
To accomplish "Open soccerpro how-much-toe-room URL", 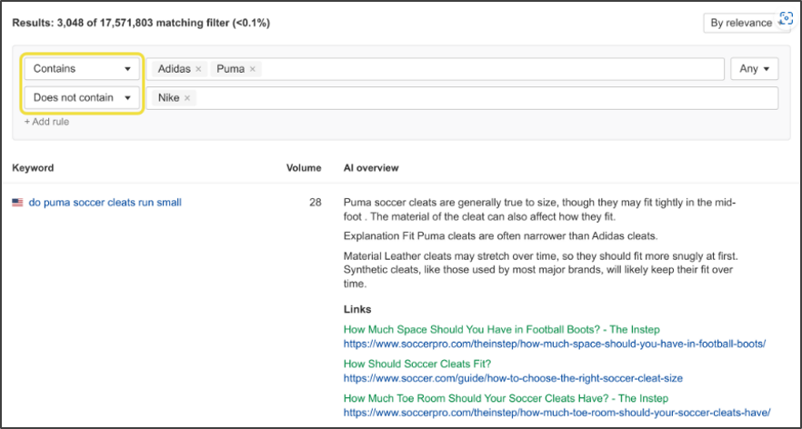I will coord(557,412).
